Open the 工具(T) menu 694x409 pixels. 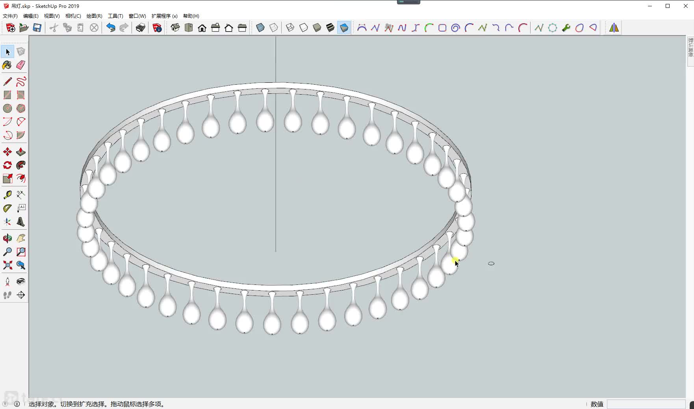pos(115,16)
